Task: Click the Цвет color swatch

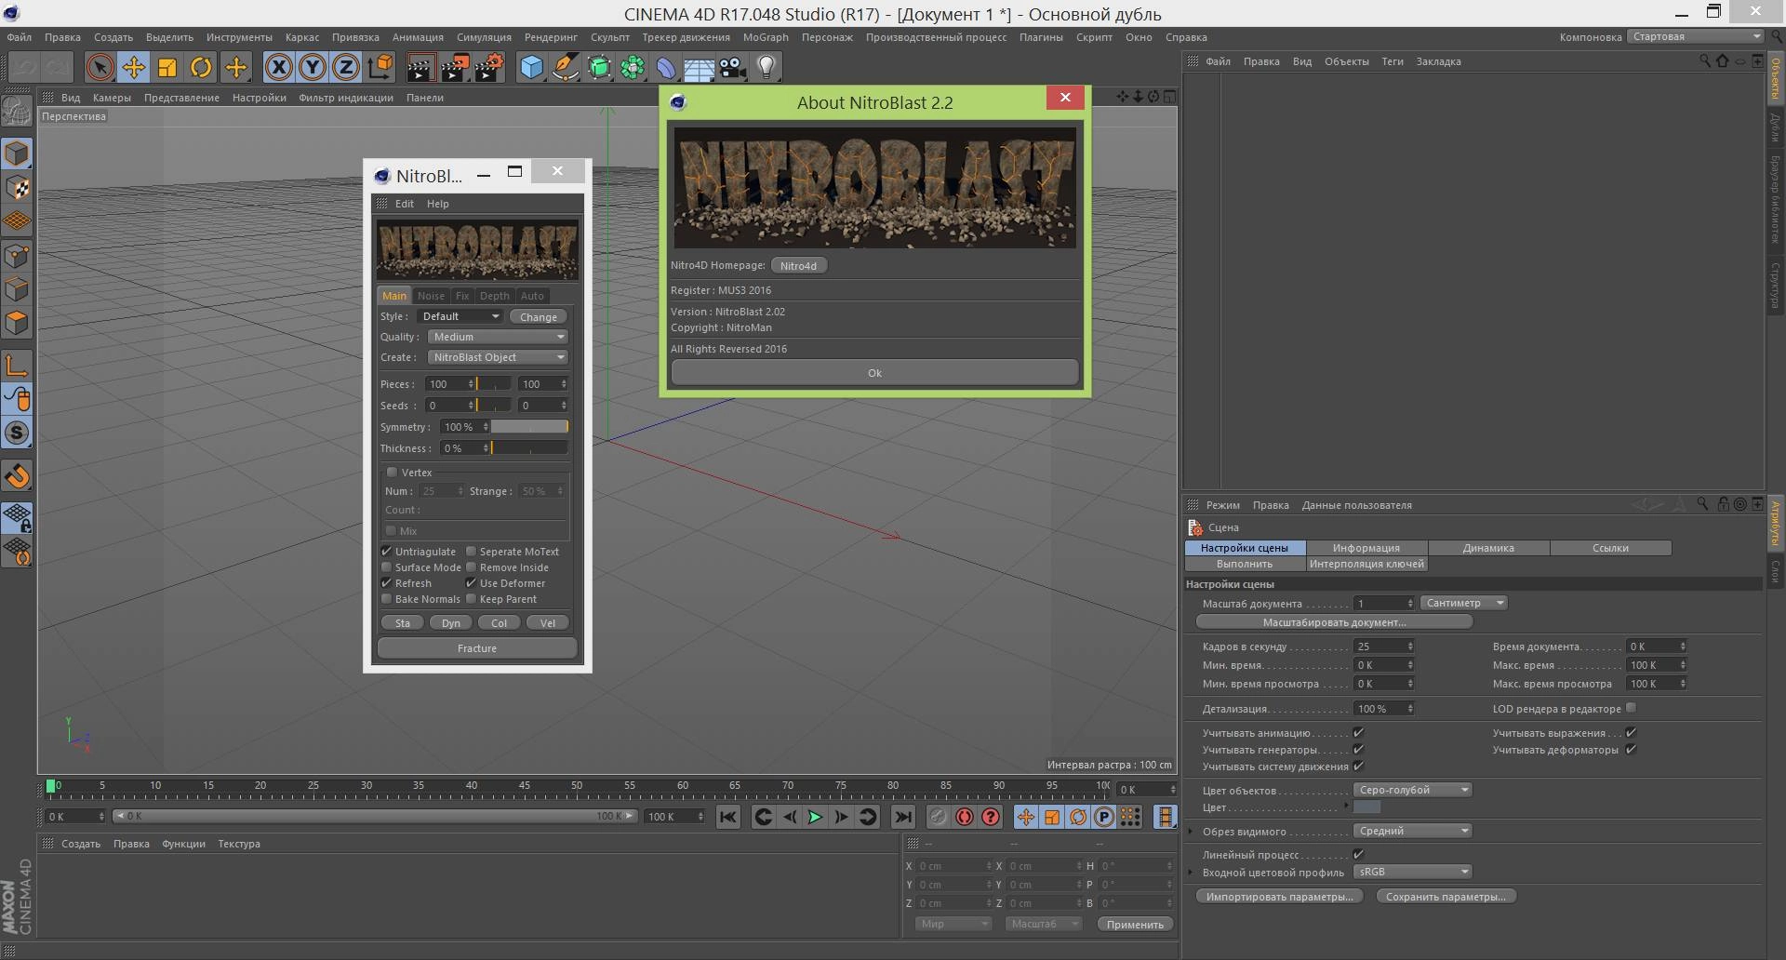Action: tap(1366, 807)
